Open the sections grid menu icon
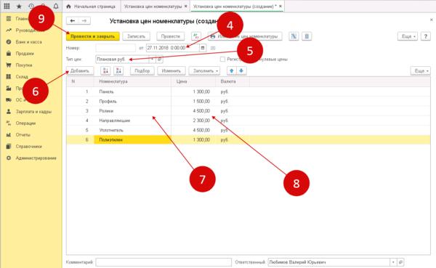 7,6
